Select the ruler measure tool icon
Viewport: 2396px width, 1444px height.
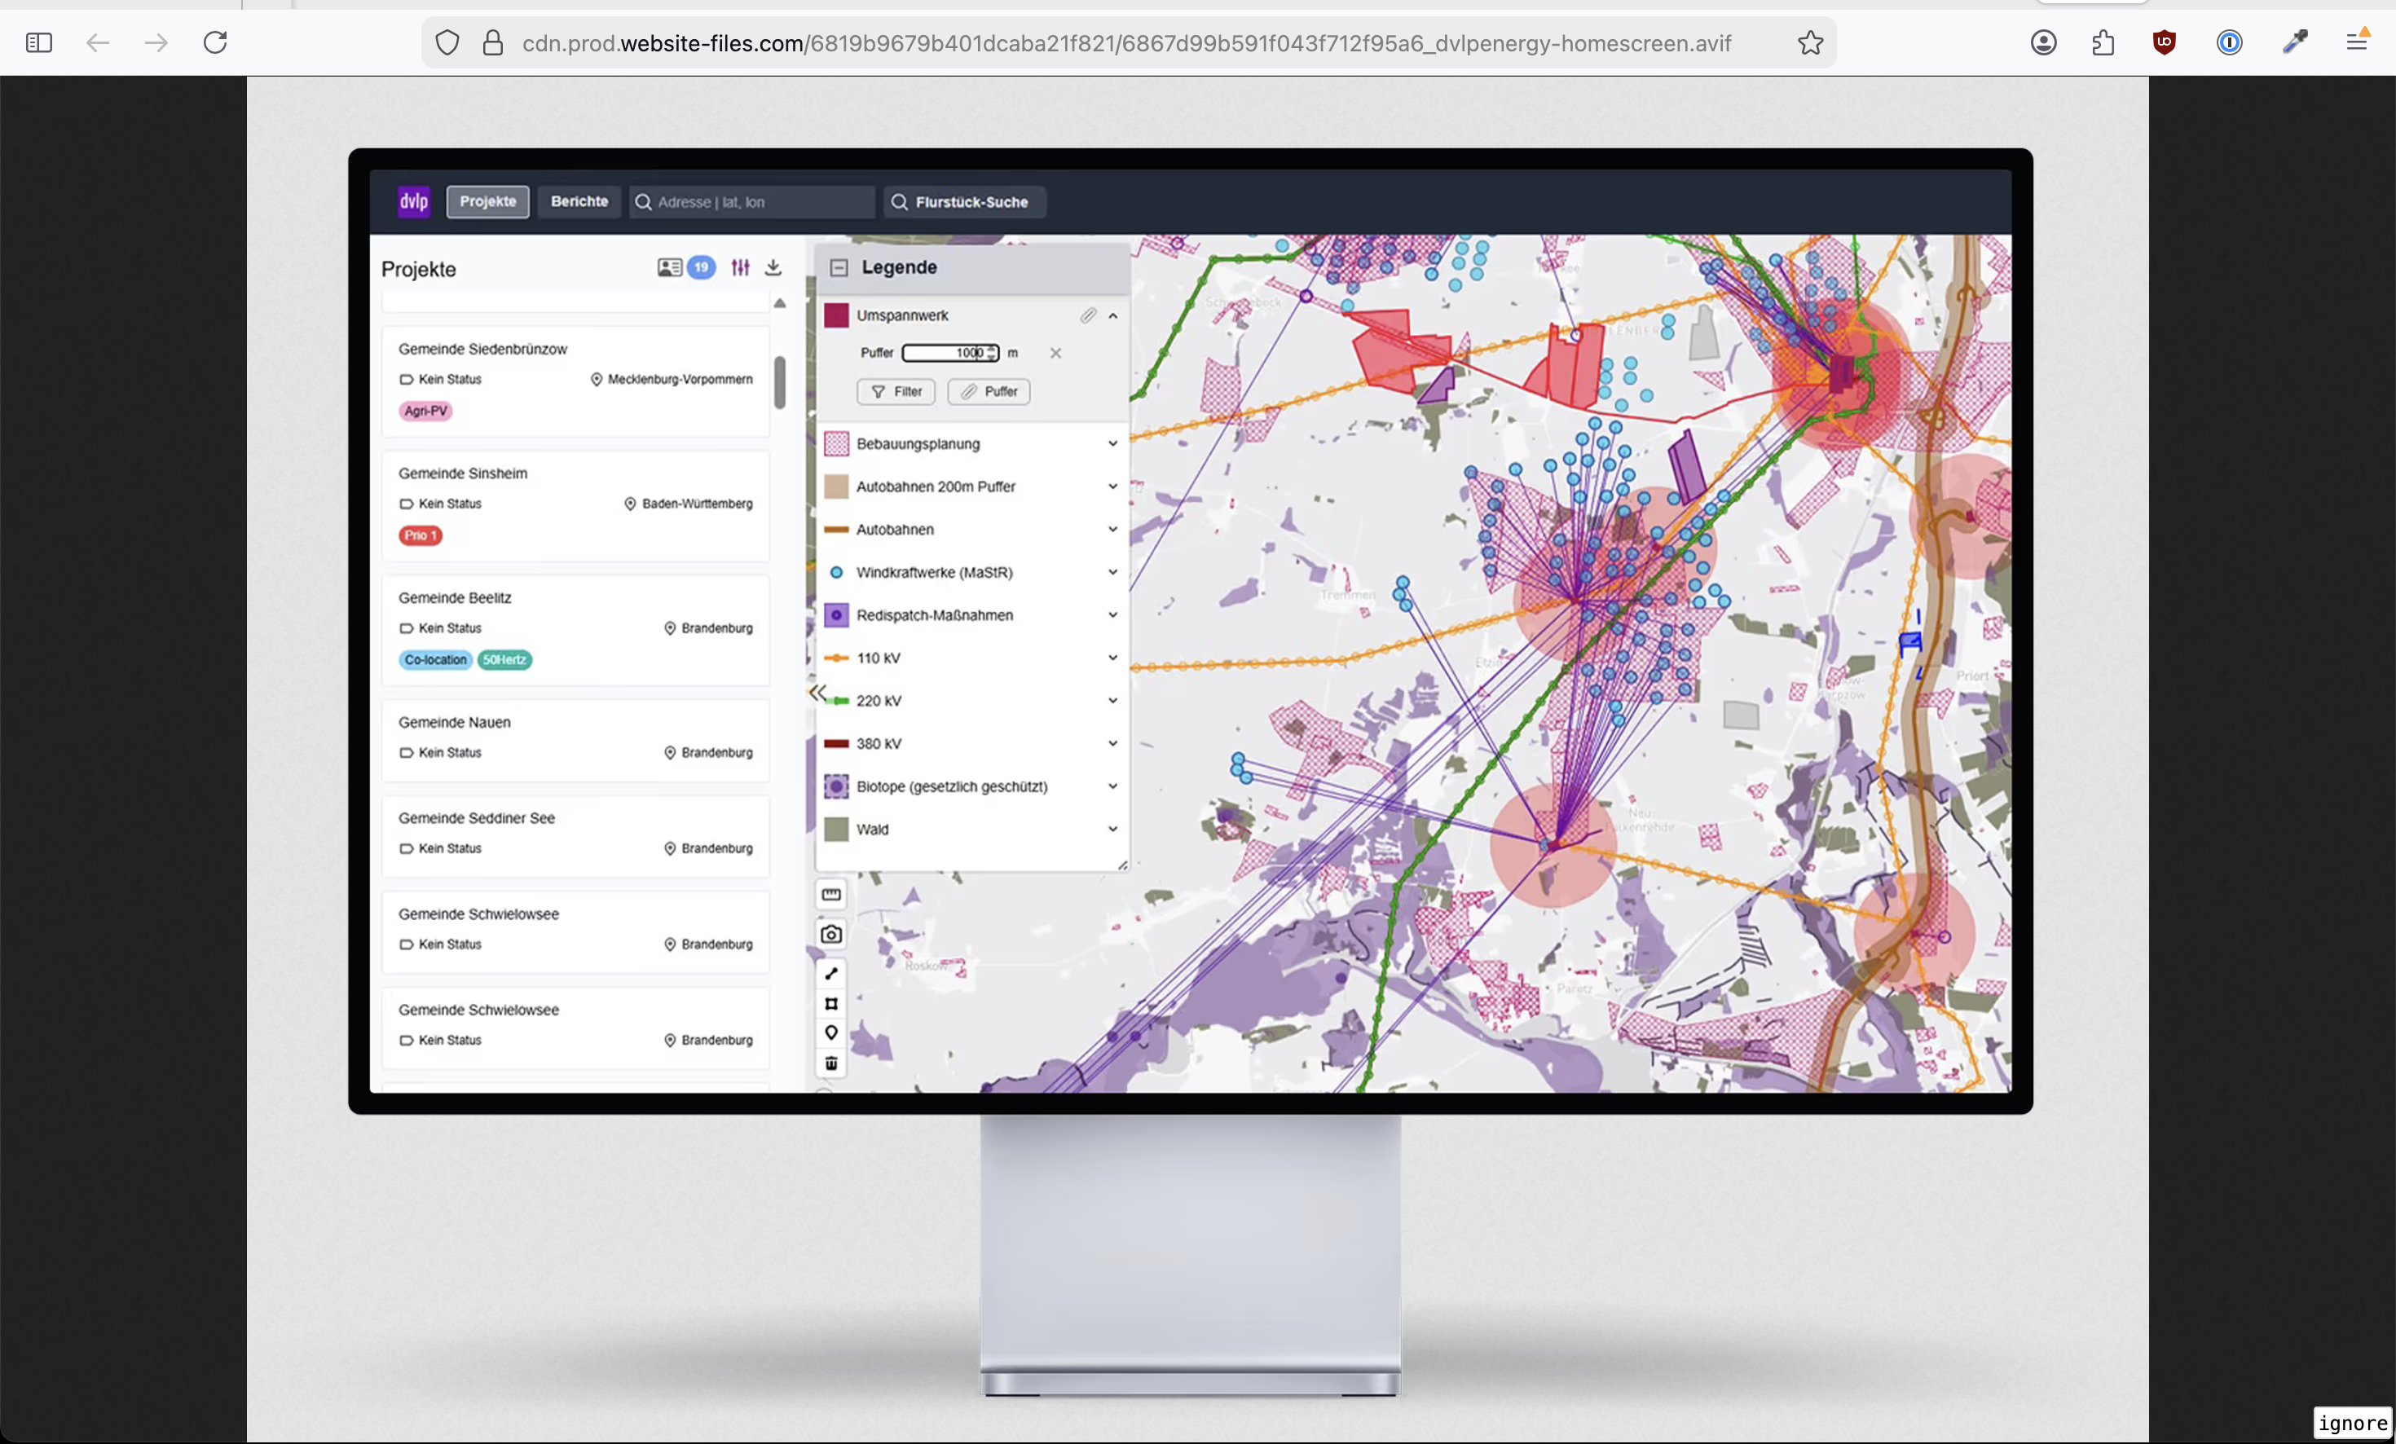(831, 895)
